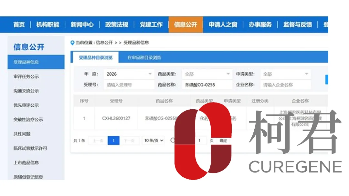The image size is (349, 196).
Task: Switch to the 在审品种目录浏览 tab
Action: [x=144, y=57]
